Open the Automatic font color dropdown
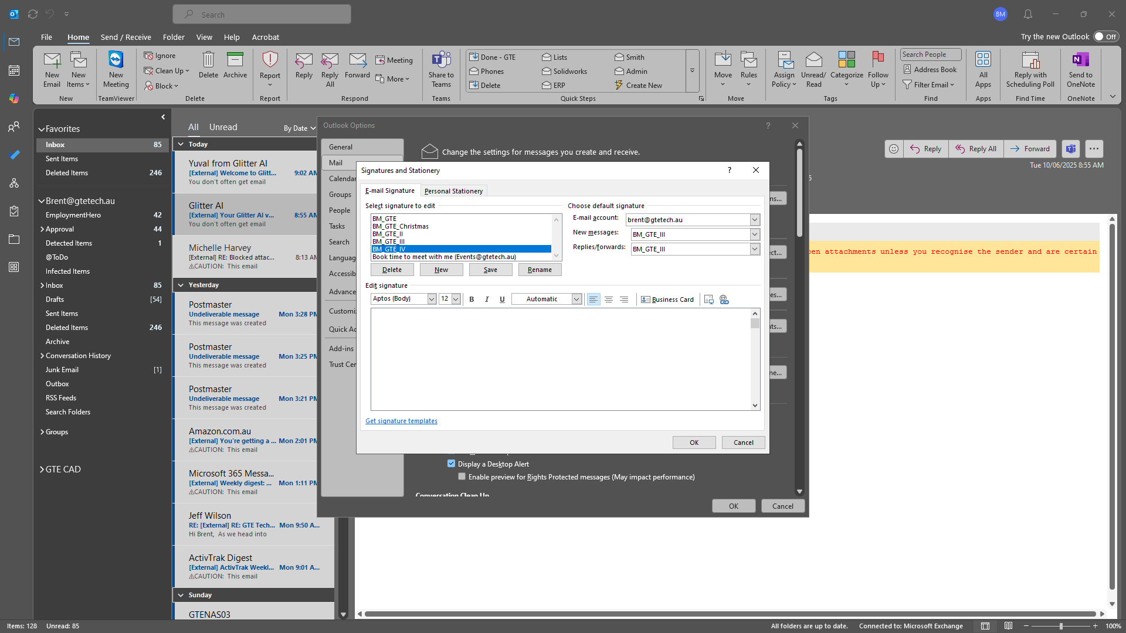 576,299
